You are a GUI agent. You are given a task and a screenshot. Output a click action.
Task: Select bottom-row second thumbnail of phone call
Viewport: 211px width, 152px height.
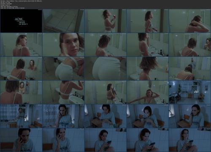click(63, 140)
